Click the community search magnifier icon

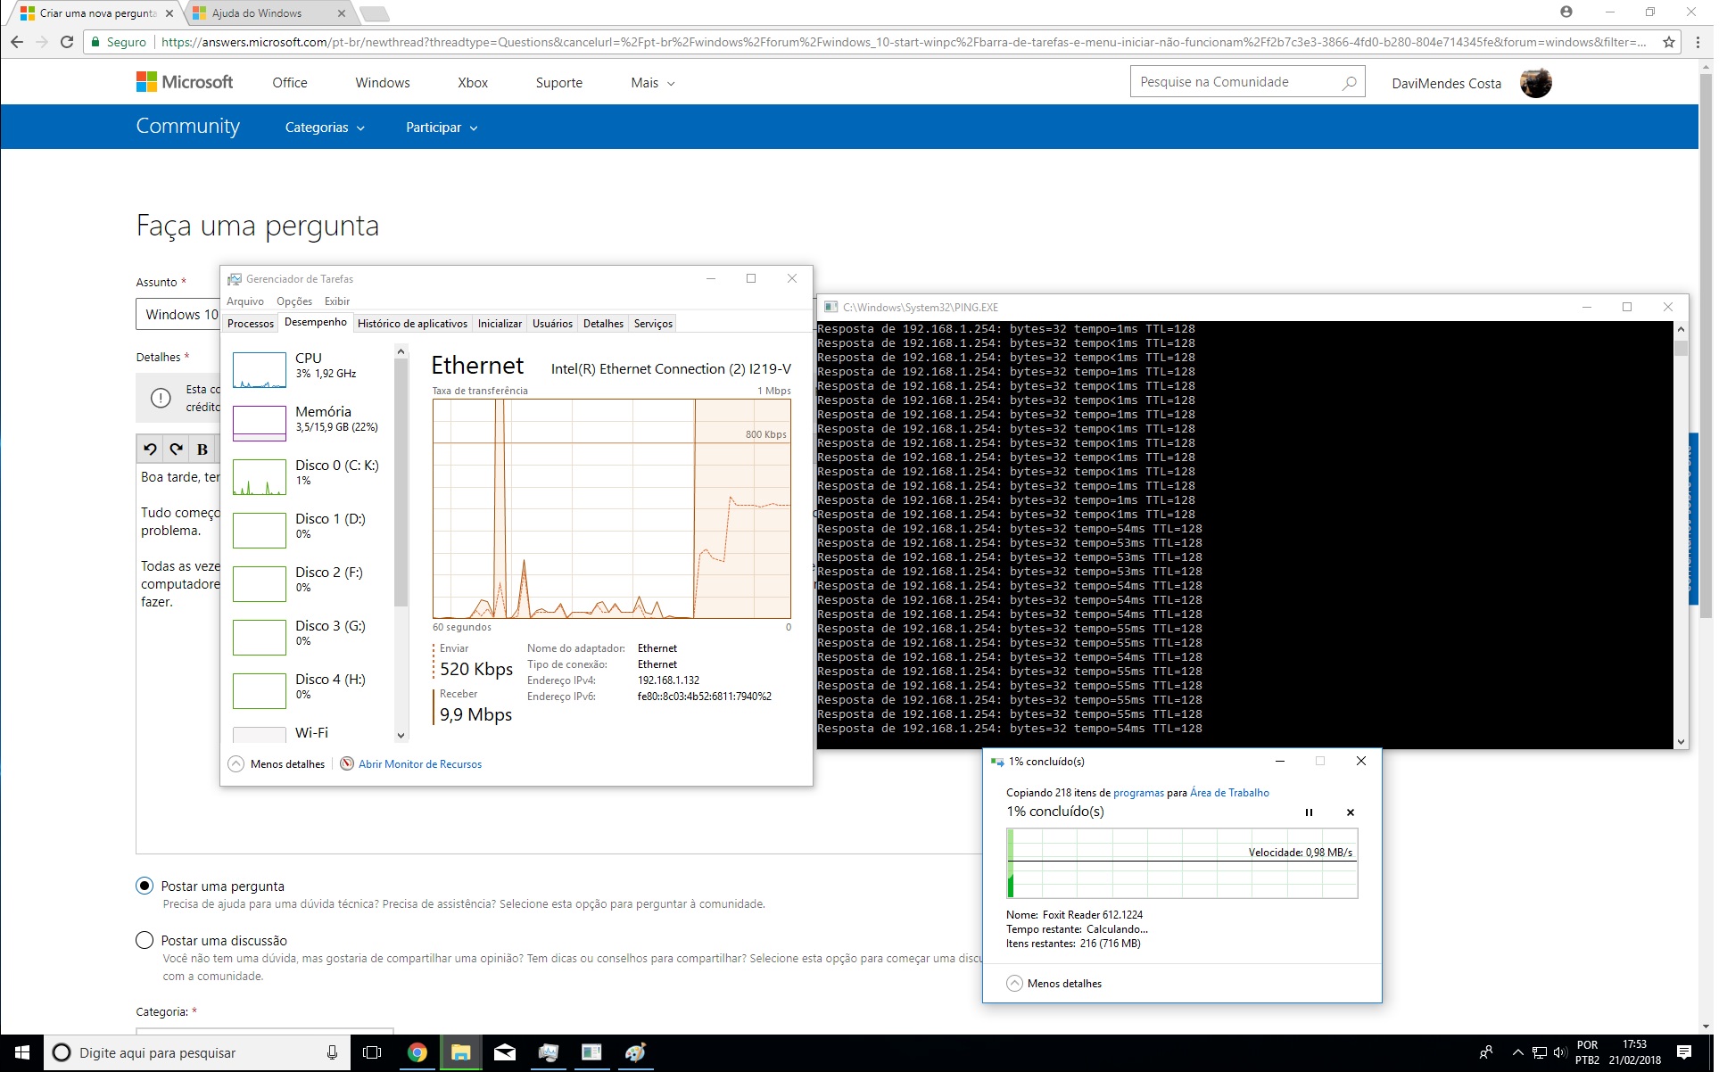1349,83
